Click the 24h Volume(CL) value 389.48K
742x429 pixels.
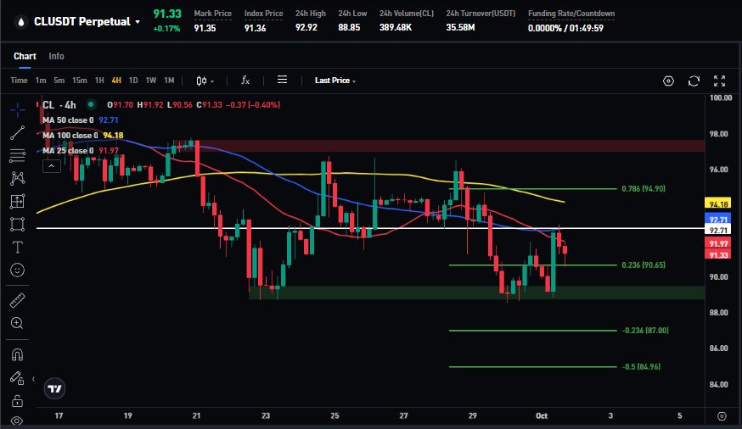click(396, 27)
